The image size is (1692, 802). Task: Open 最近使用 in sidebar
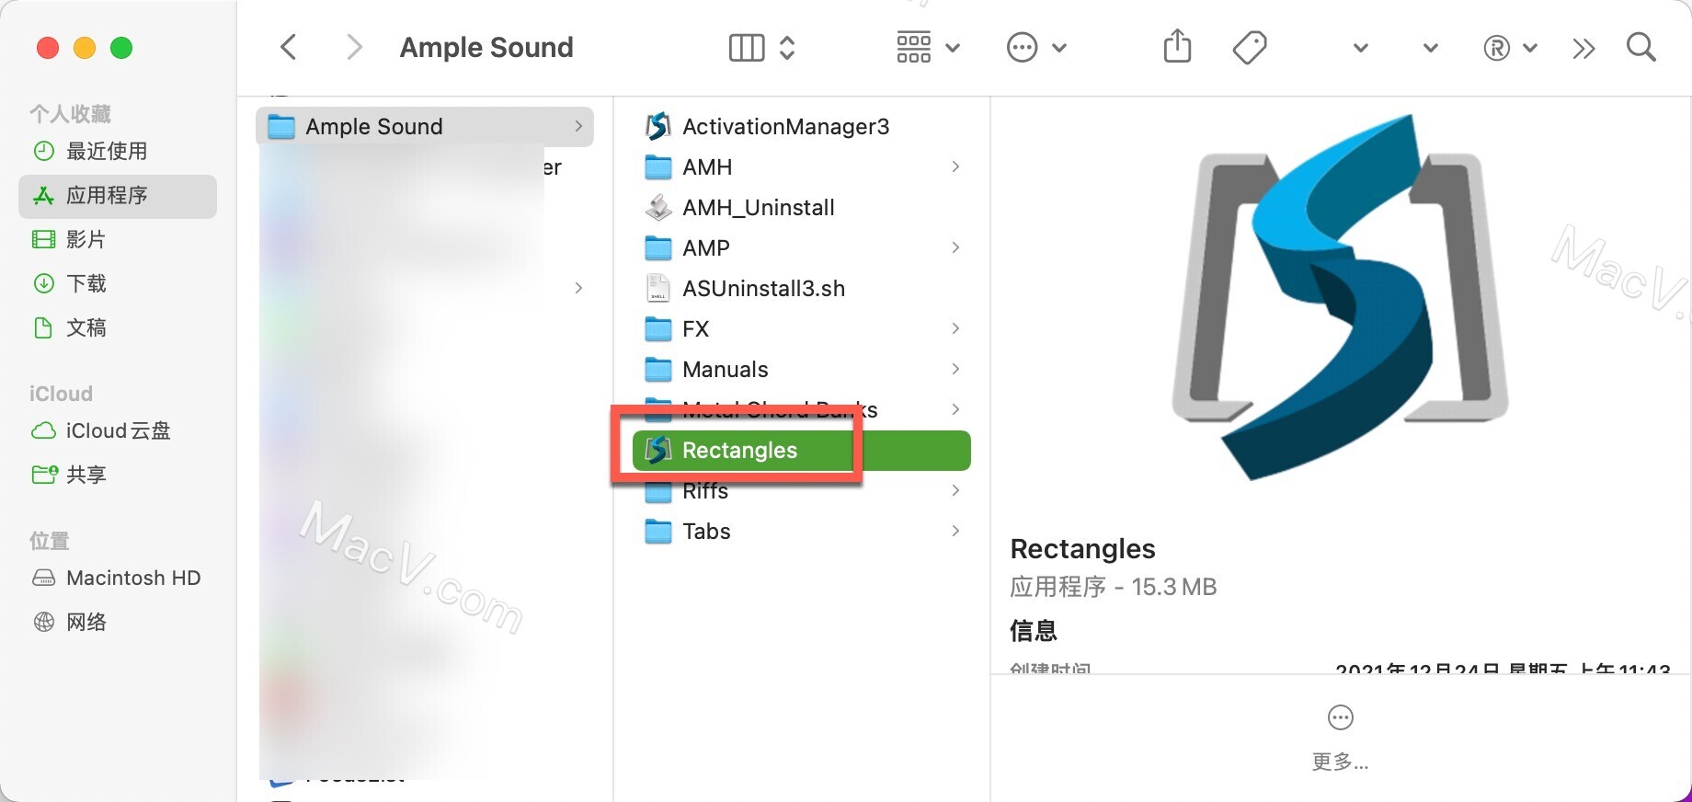tap(118, 151)
